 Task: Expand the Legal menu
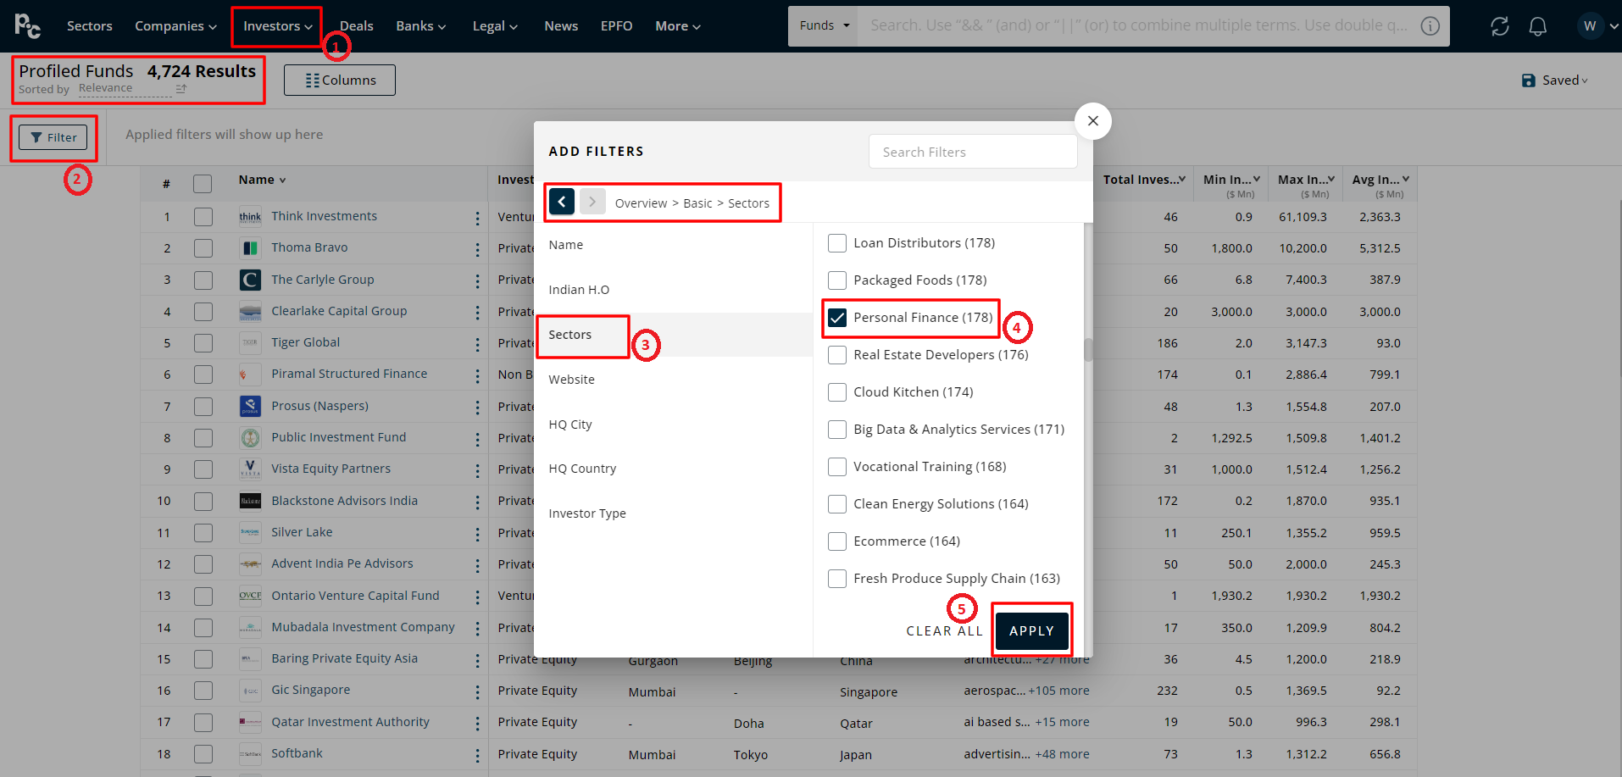click(495, 26)
